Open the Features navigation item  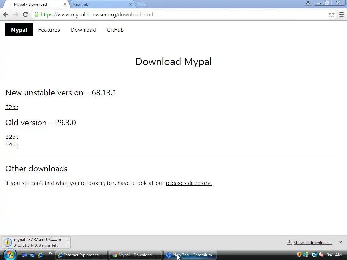tap(49, 30)
